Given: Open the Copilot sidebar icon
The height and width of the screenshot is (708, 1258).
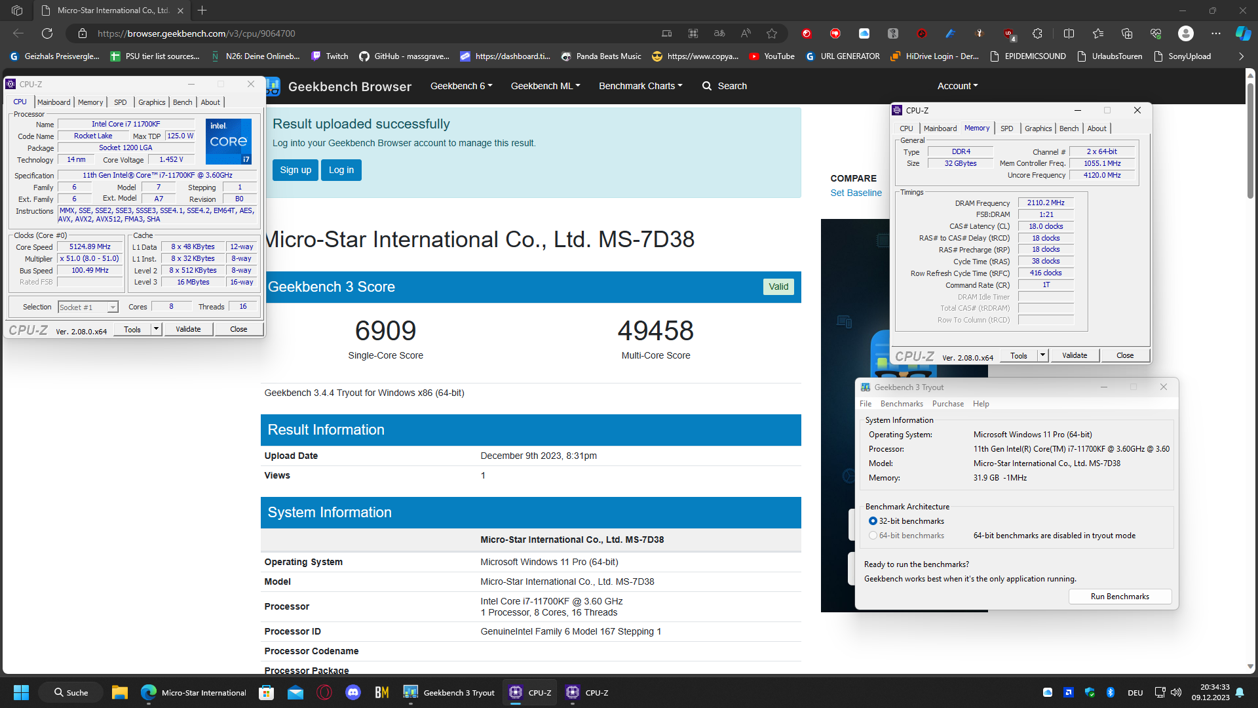Looking at the screenshot, I should coord(1243,33).
